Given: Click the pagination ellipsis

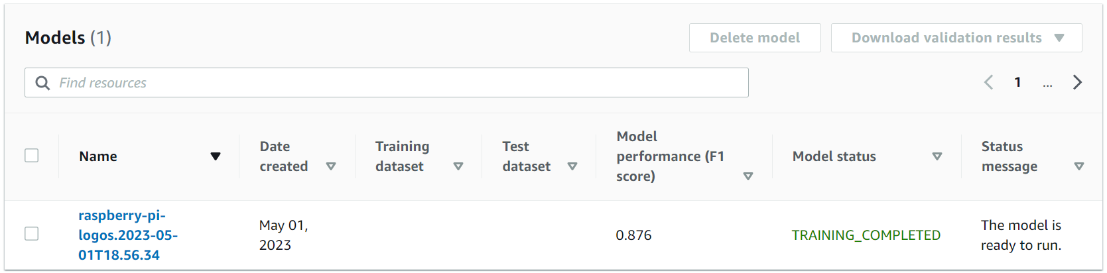Looking at the screenshot, I should pos(1047,83).
